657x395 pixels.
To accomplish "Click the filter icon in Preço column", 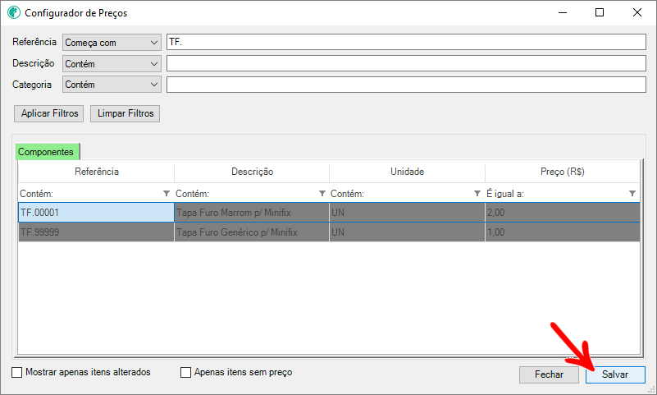I will click(632, 193).
